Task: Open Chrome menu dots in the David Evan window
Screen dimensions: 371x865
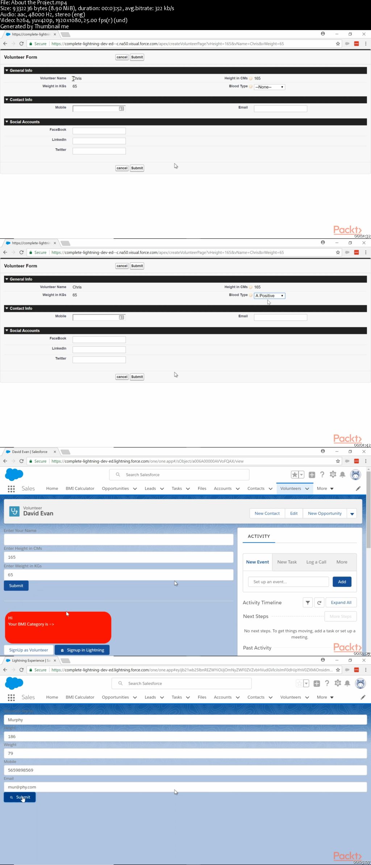Action: [x=366, y=461]
